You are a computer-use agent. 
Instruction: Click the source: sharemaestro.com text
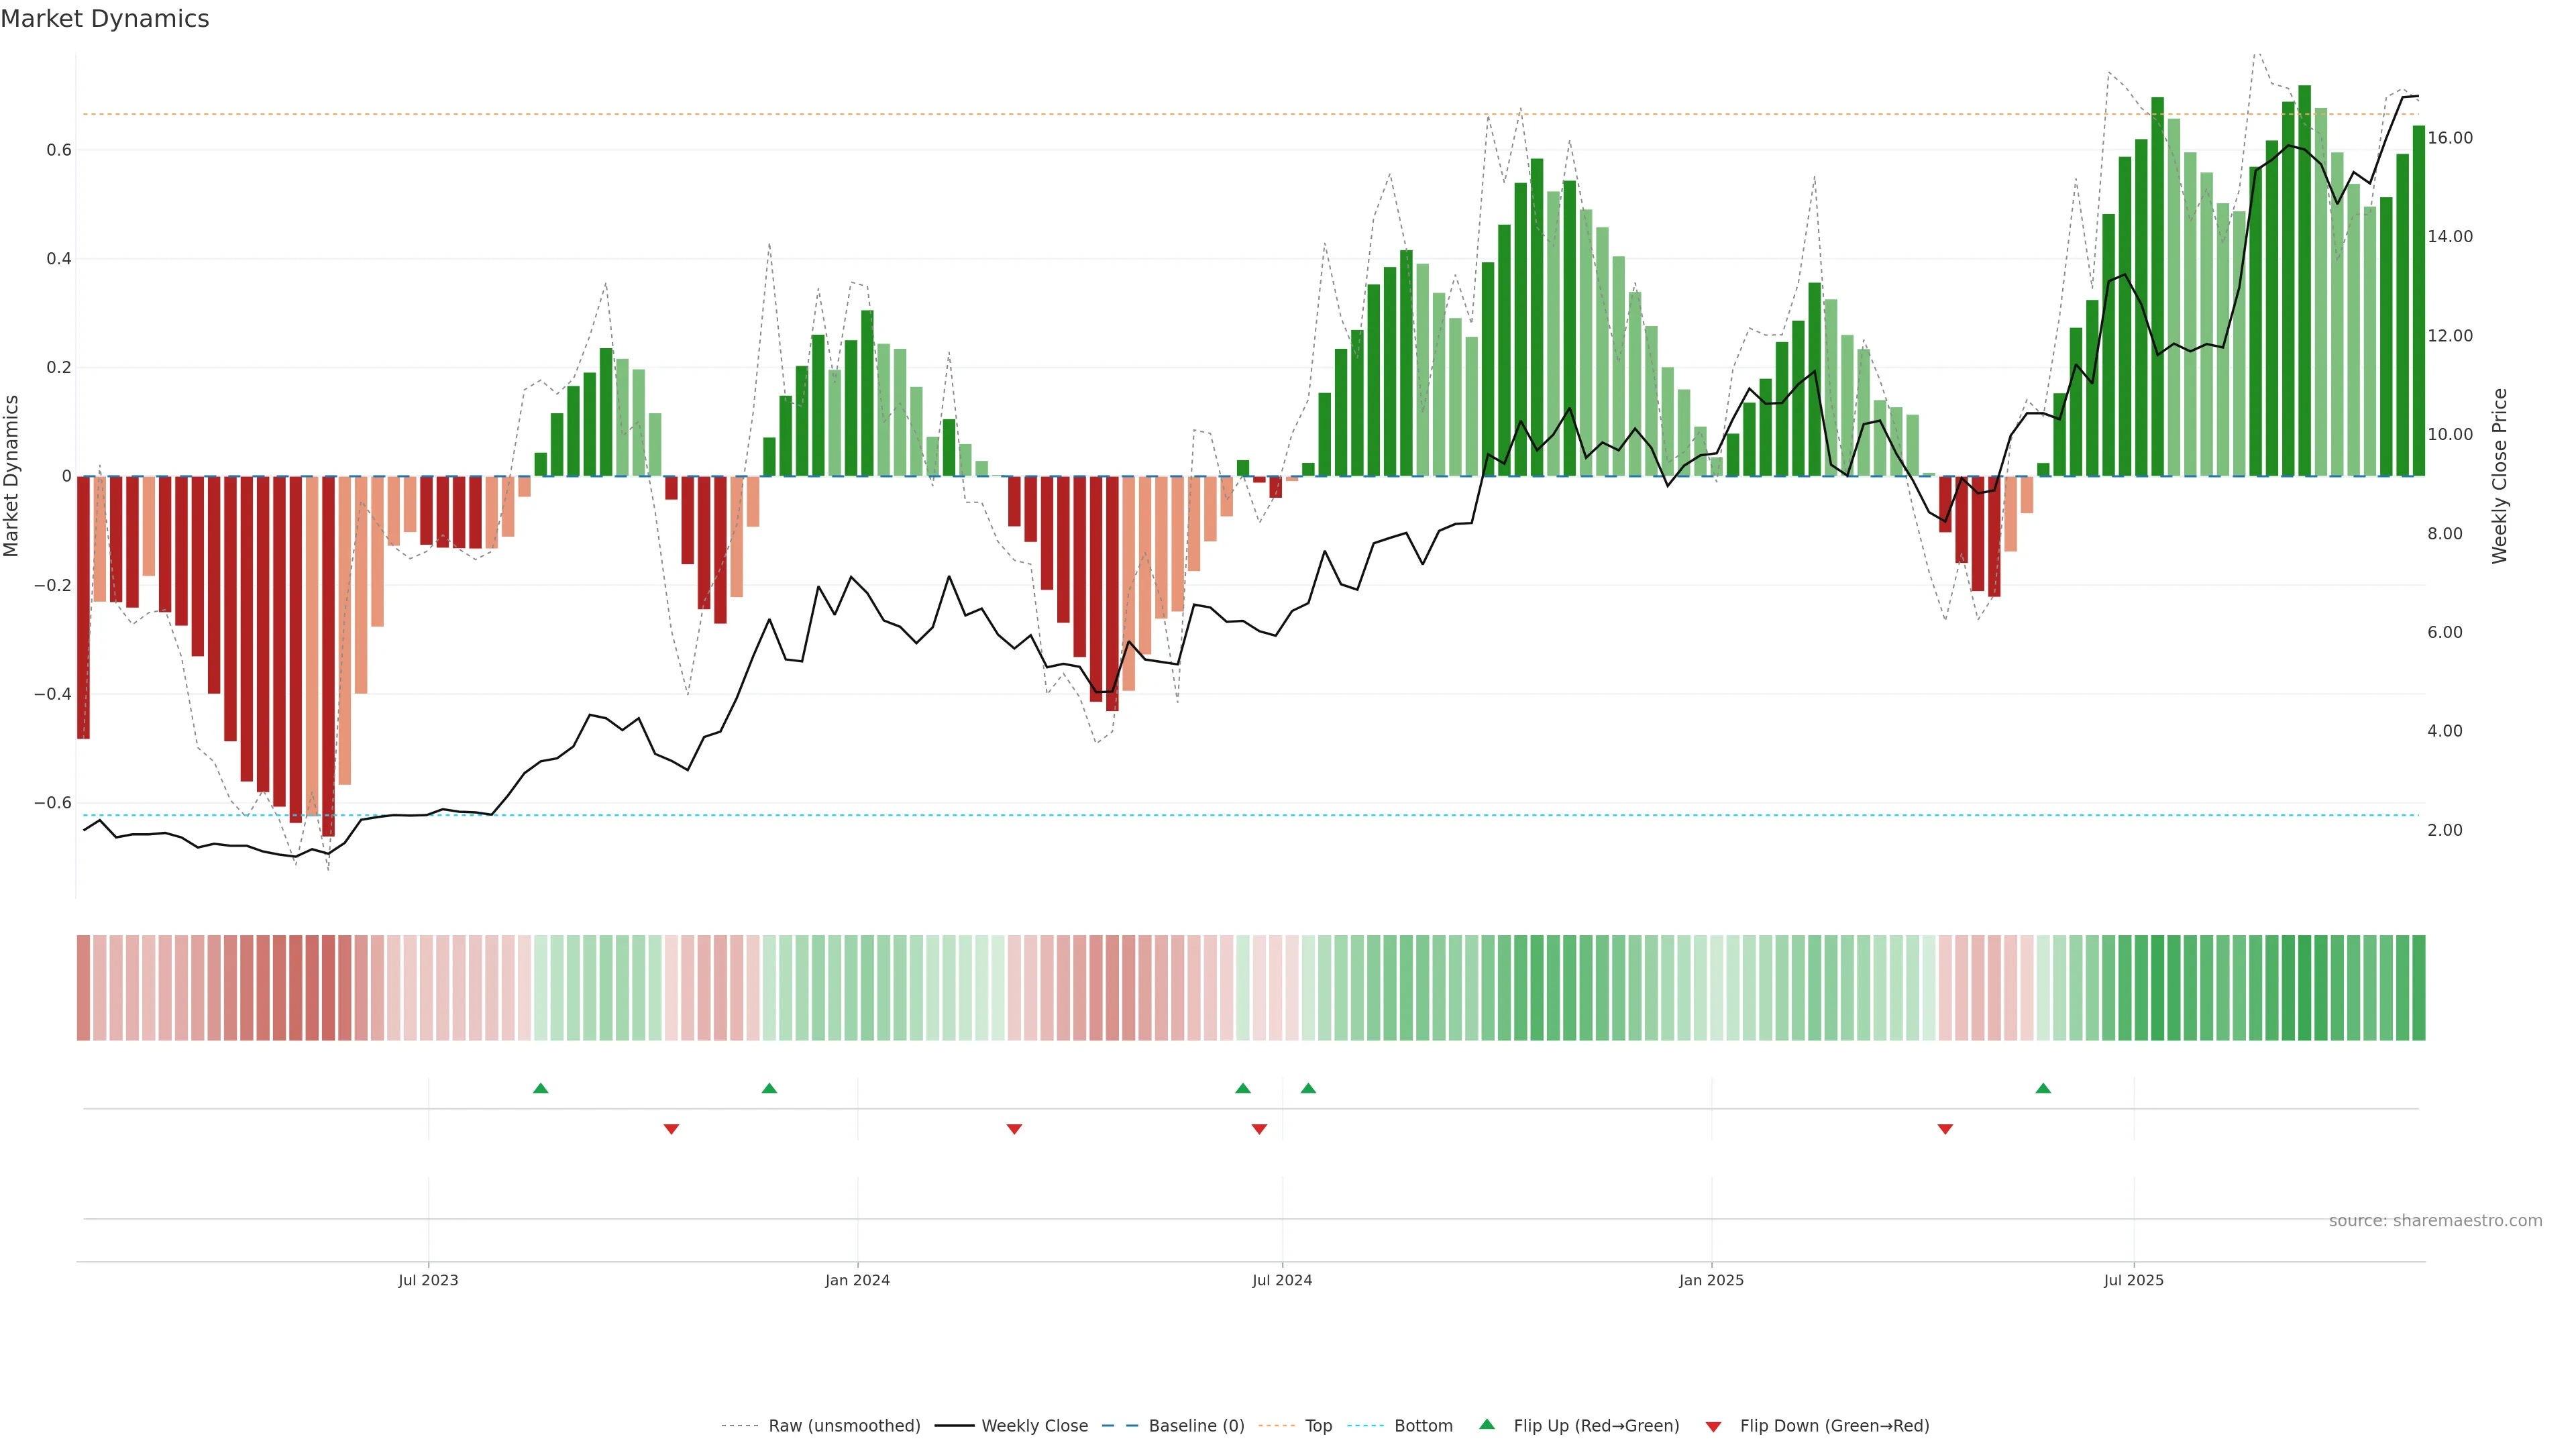pos(2435,1221)
